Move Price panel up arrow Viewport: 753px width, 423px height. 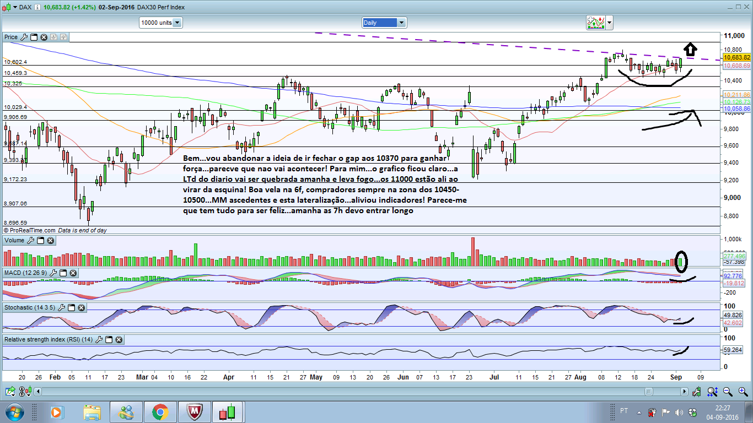(63, 37)
